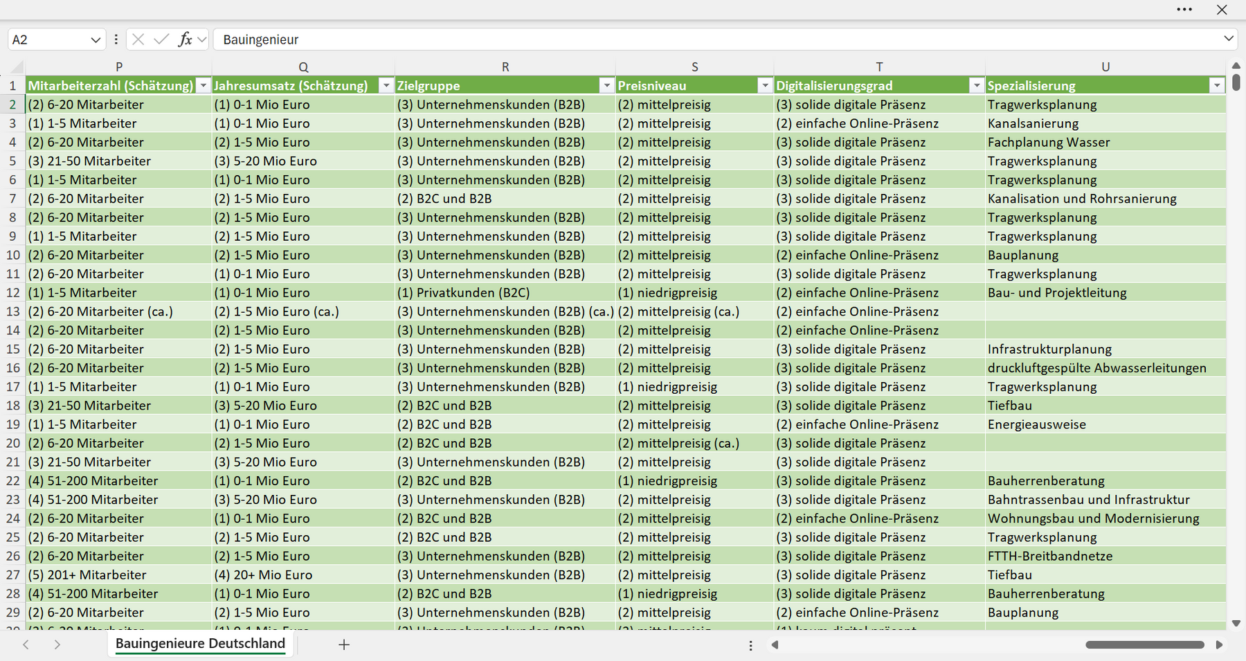The height and width of the screenshot is (661, 1246).
Task: Click row 5 cell '(3) 5-20 Mio Euro'
Action: (303, 161)
